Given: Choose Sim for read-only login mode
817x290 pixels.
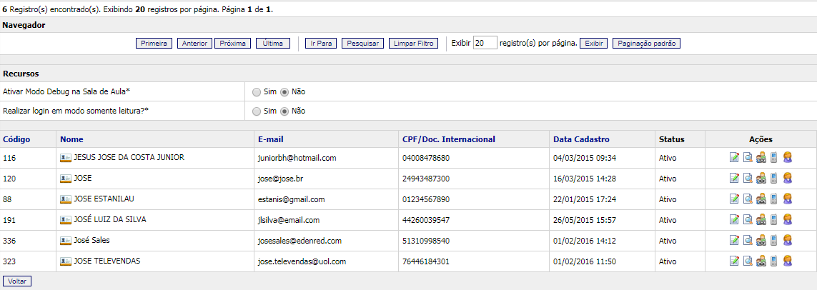Looking at the screenshot, I should [x=256, y=111].
